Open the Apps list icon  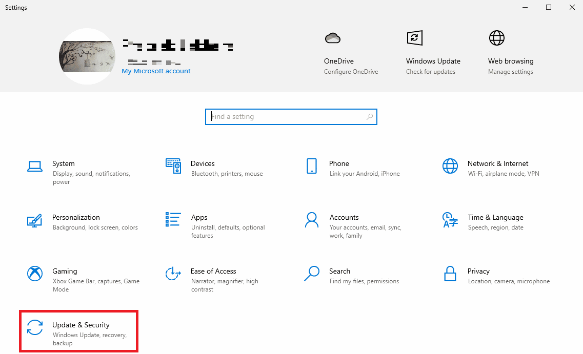click(173, 219)
